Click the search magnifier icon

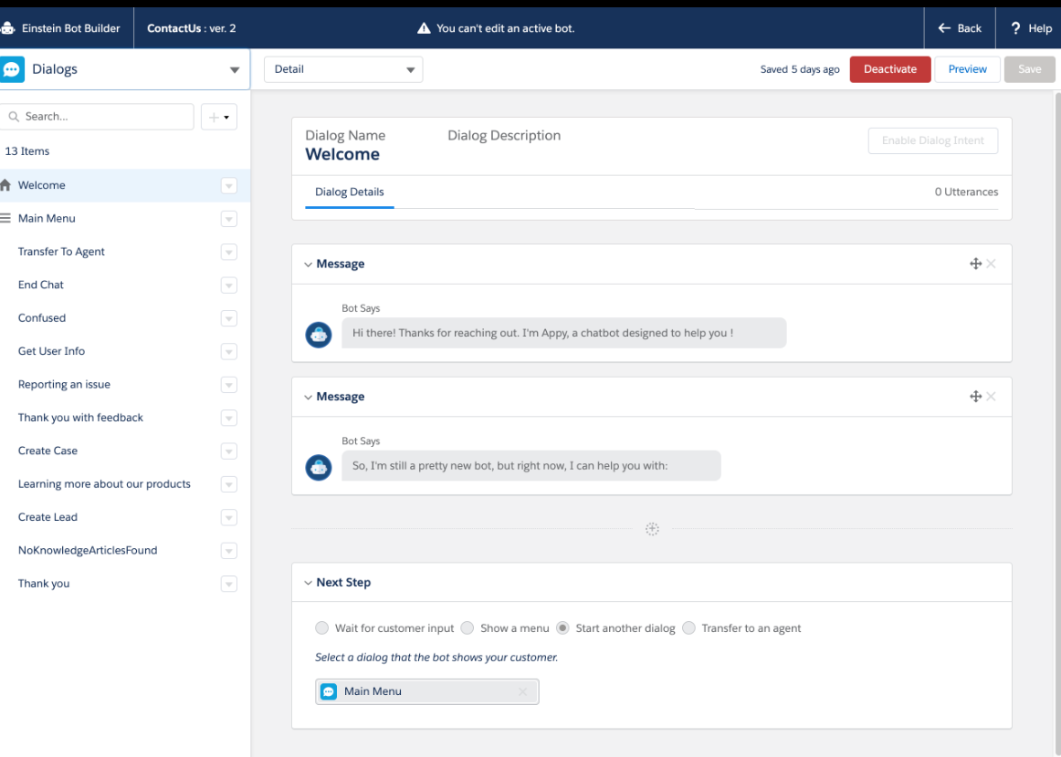(x=14, y=116)
